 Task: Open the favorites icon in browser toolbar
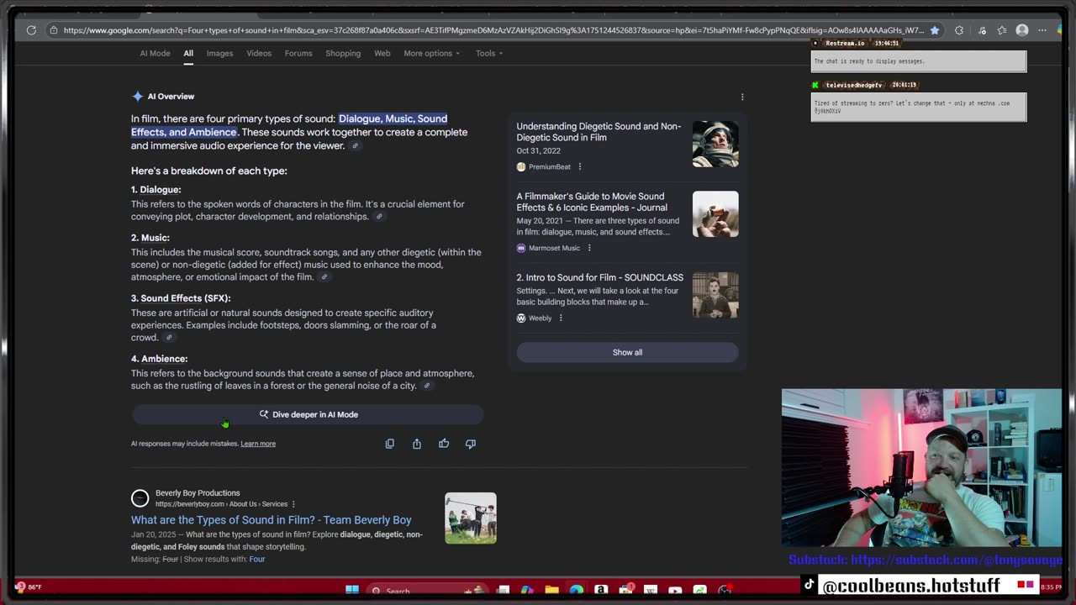pos(1002,30)
